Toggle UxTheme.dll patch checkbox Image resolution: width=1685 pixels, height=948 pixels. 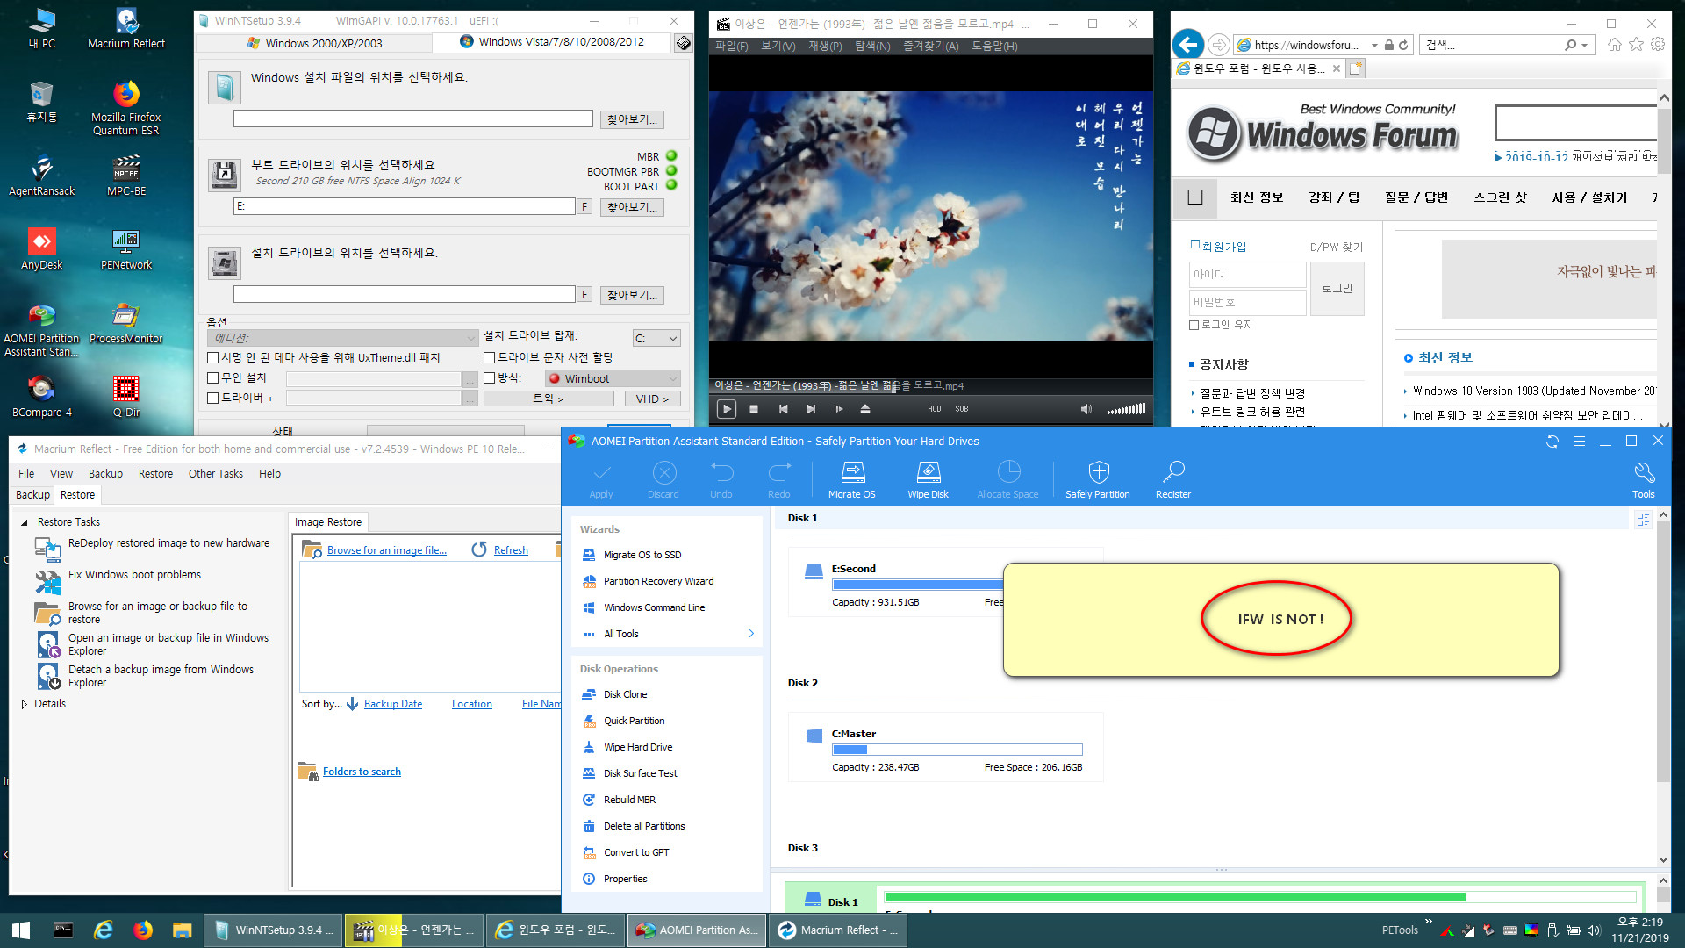212,358
